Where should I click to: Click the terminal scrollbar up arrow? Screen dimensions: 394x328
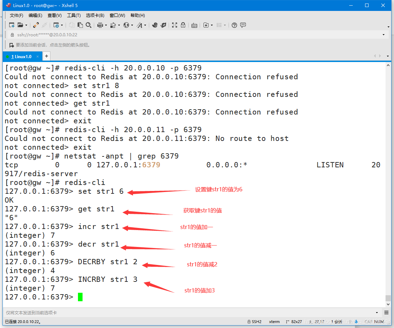pyautogui.click(x=388, y=65)
